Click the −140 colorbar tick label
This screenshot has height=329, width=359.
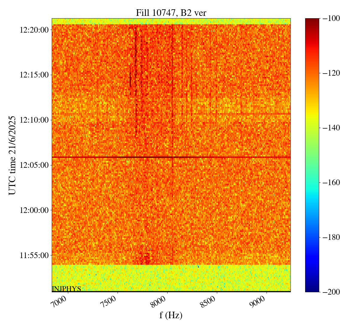click(330, 128)
